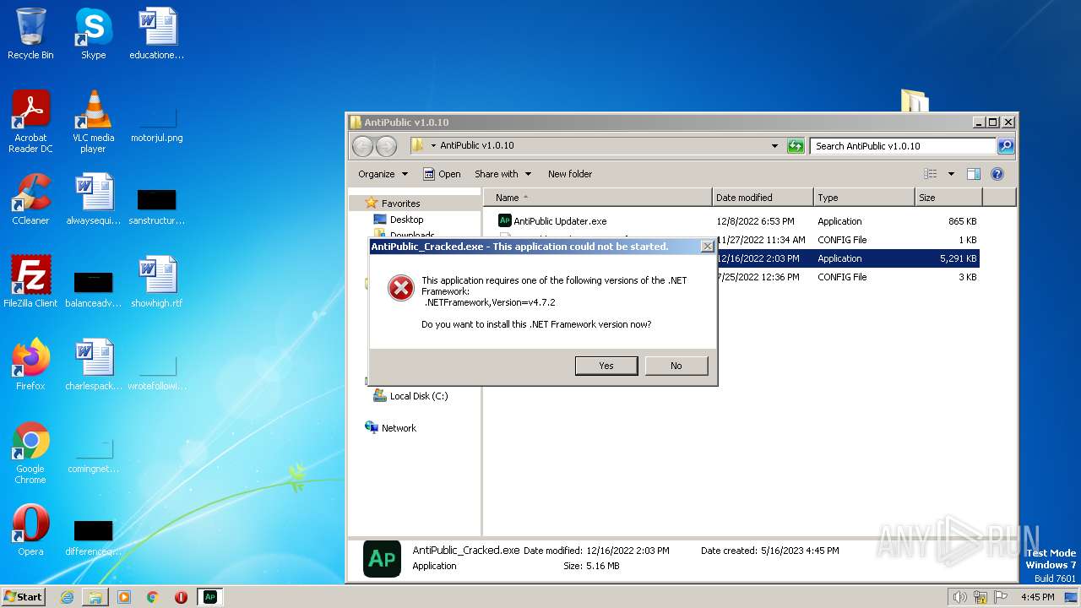
Task: Click the refresh button by the address bar
Action: click(x=796, y=146)
